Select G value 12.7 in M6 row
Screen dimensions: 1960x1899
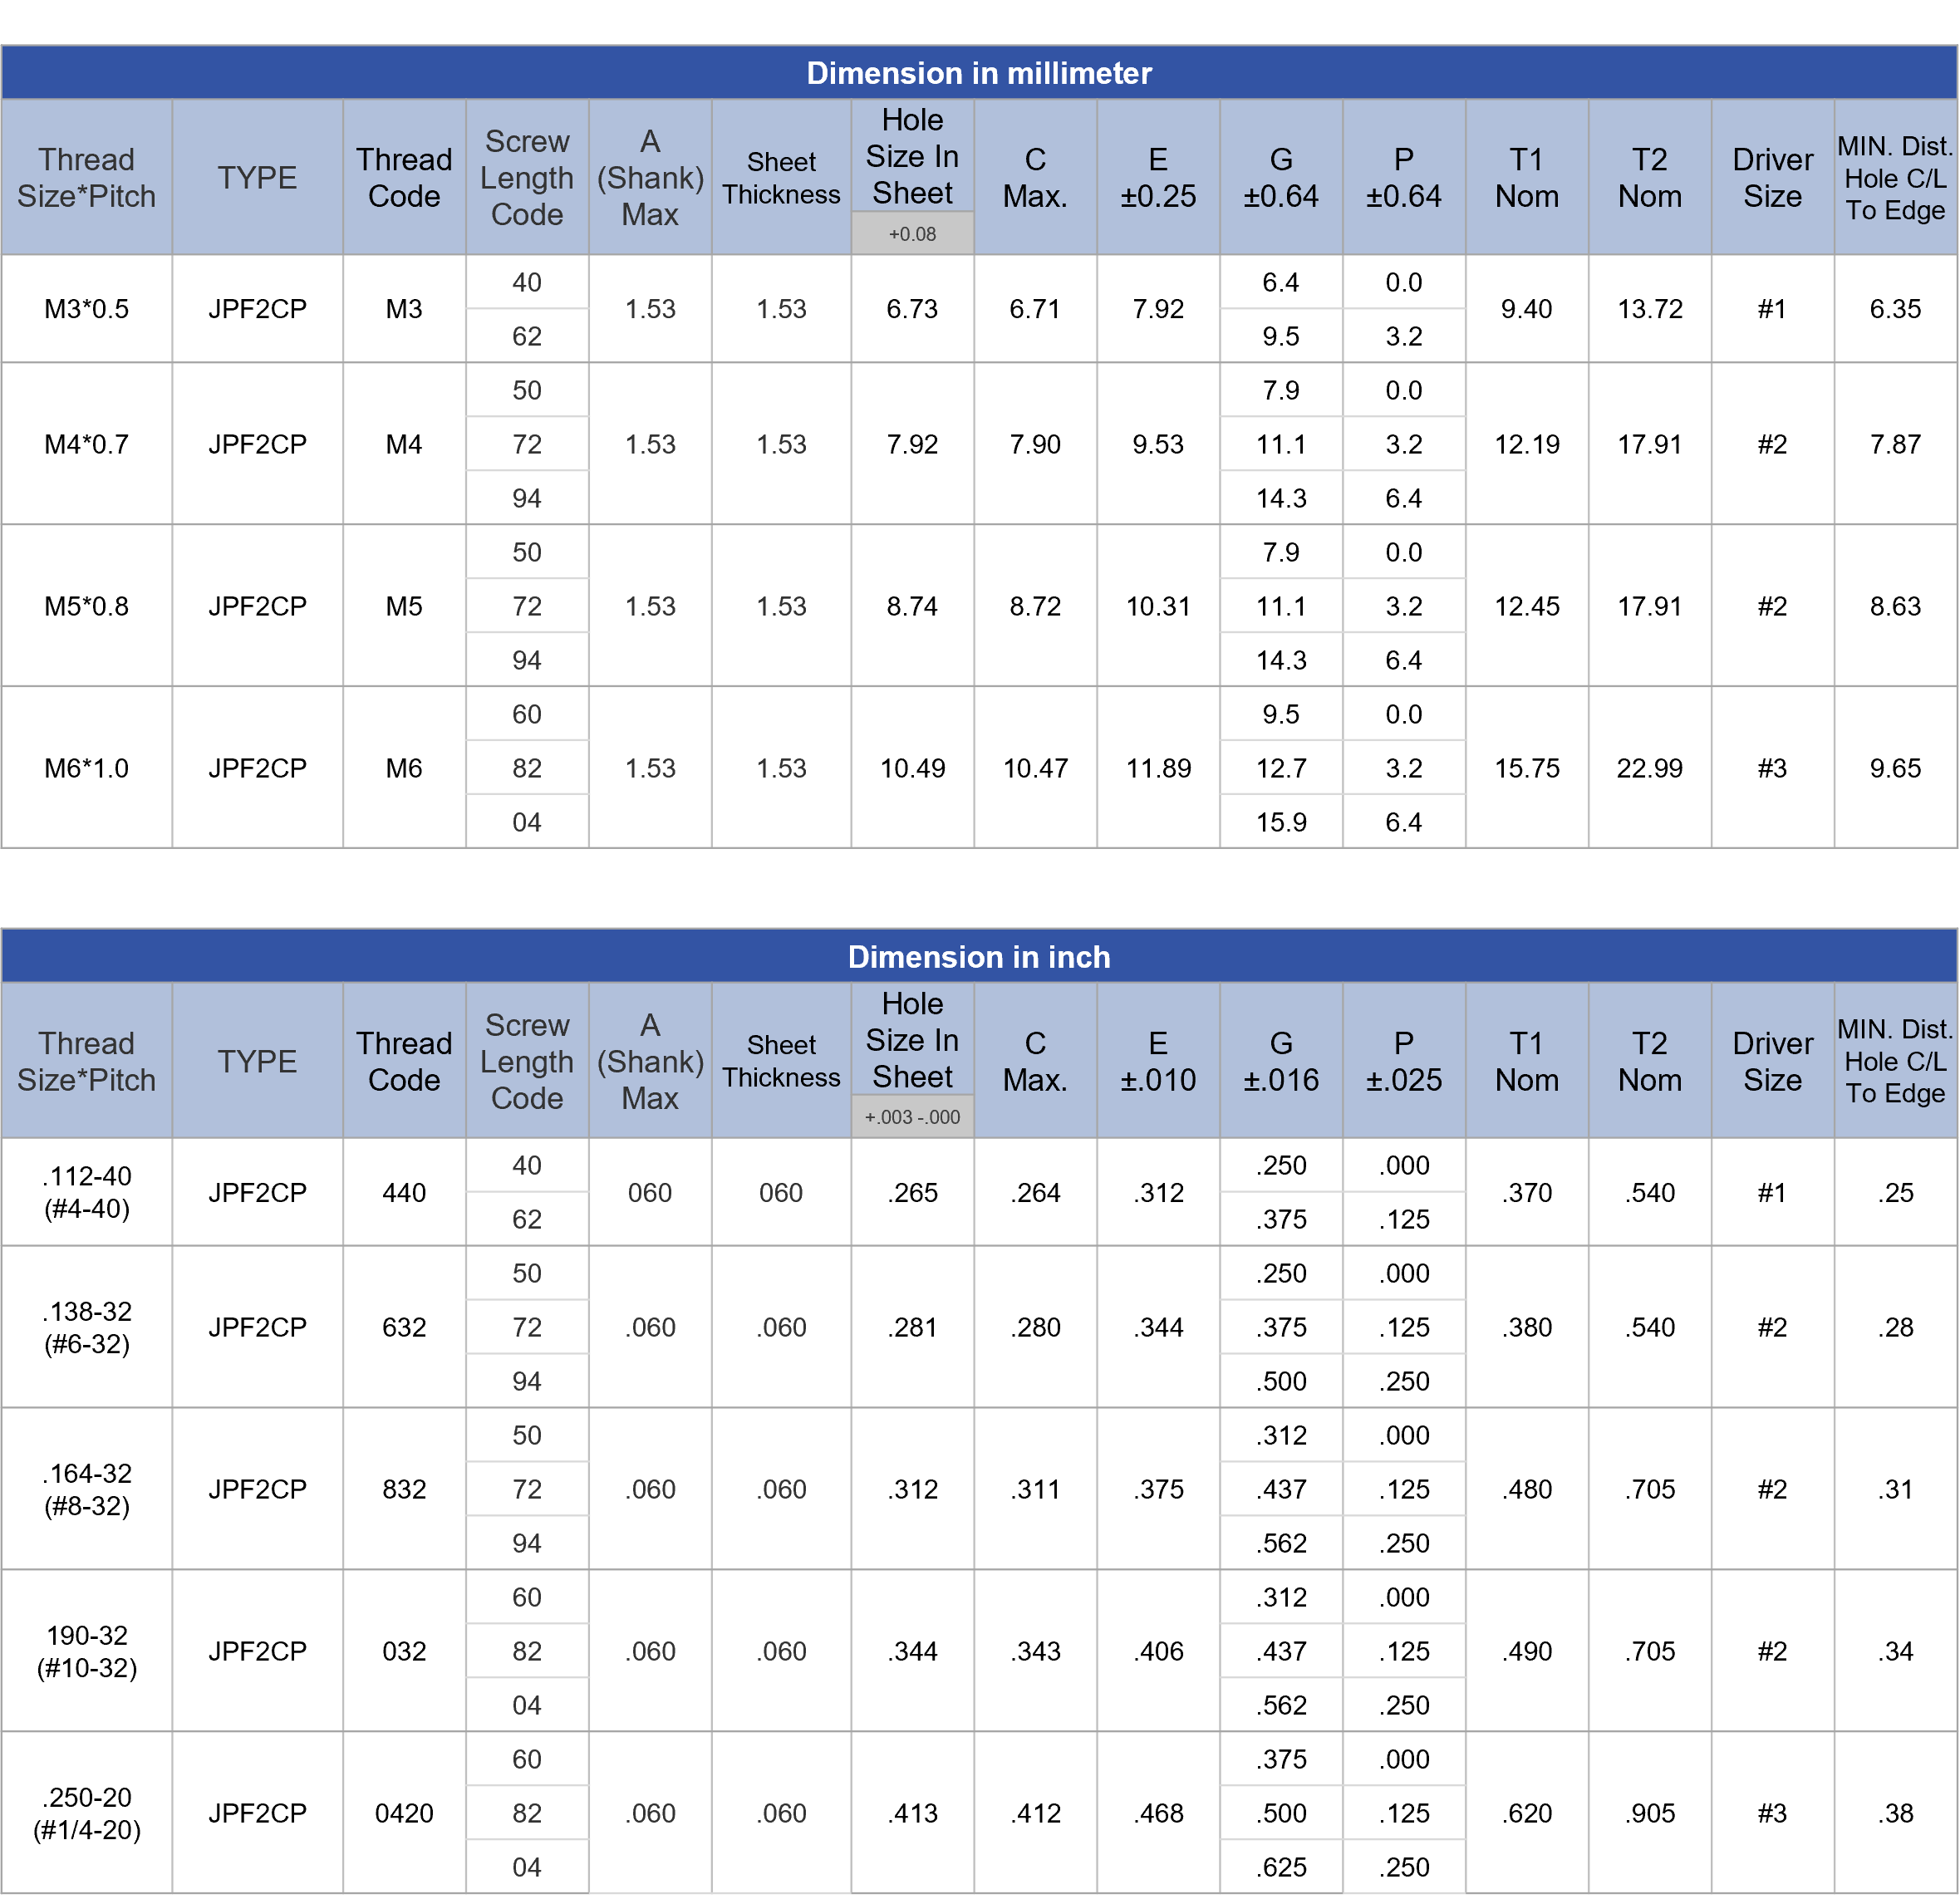pos(1281,768)
